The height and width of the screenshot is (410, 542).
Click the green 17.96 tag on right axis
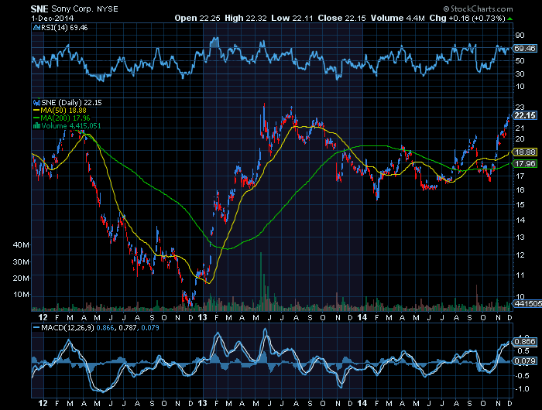[525, 164]
